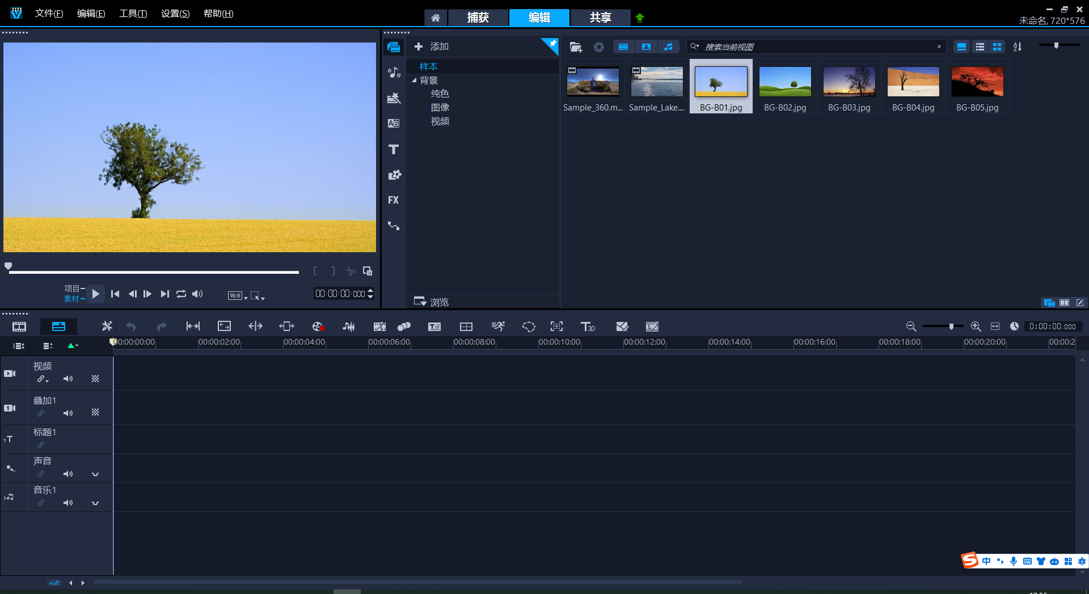Zoom in the timeline
Screen dimensions: 1089x594
point(976,326)
